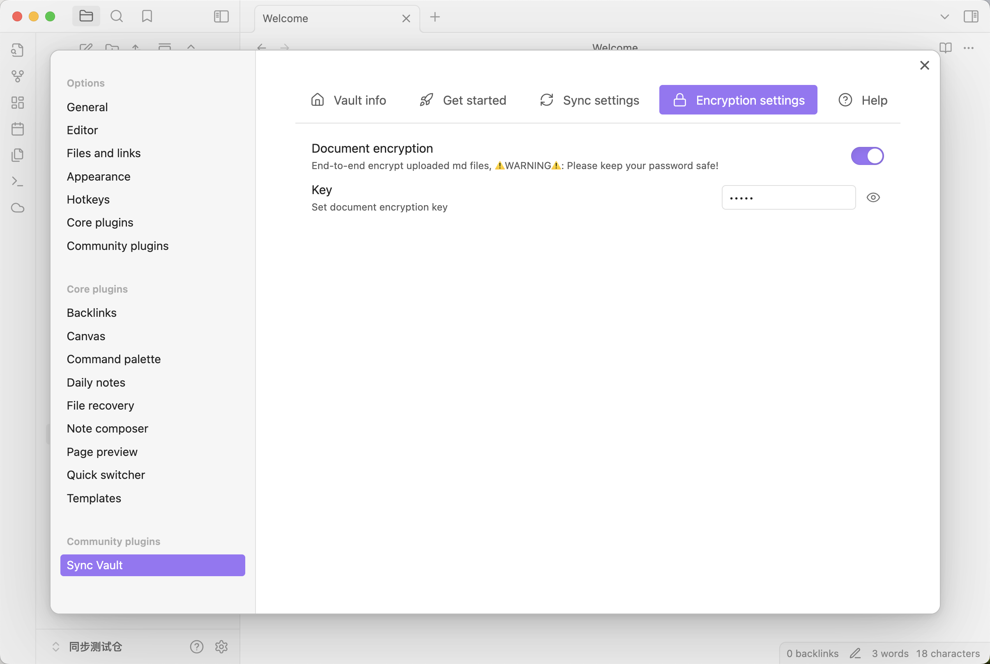Open the Hotkeys settings section
Image resolution: width=990 pixels, height=664 pixels.
pyautogui.click(x=88, y=199)
